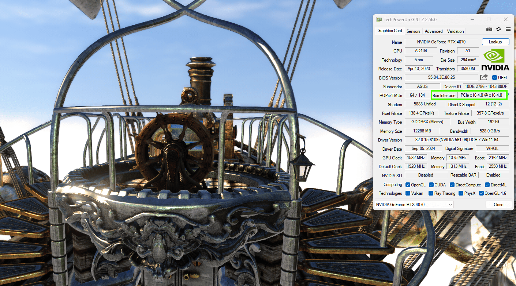Click the default Boost value 2550 MHz
This screenshot has width=516, height=286.
pyautogui.click(x=498, y=166)
